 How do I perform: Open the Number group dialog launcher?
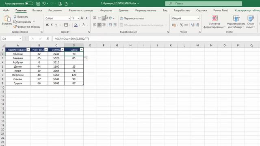click(x=199, y=32)
